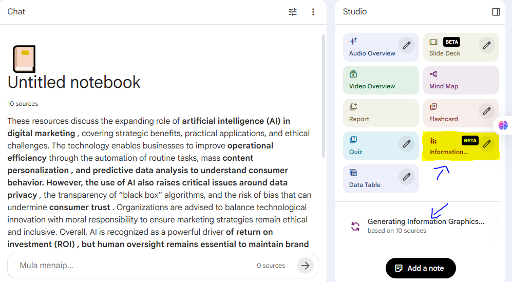Open chat configuration settings icon
This screenshot has height=282, width=512.
293,12
